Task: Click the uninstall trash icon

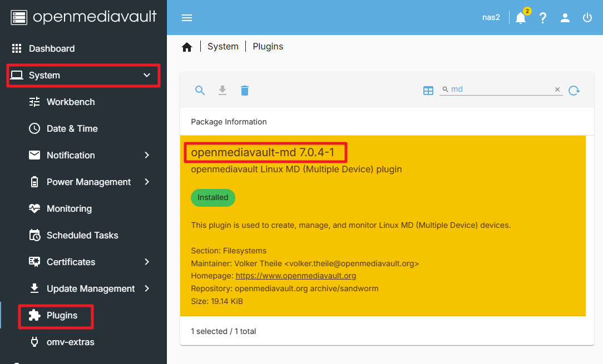Action: (x=245, y=91)
